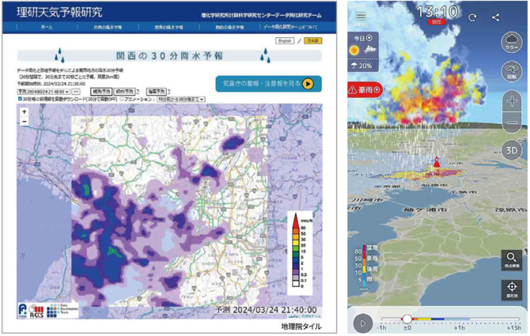Expand the 今日 (today) forecast dropdown

click(363, 38)
